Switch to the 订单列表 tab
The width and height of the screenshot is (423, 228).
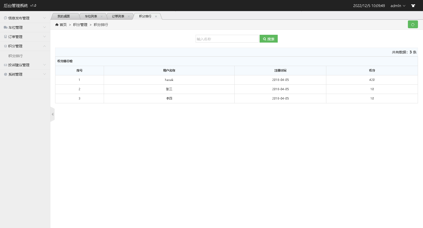pyautogui.click(x=118, y=16)
